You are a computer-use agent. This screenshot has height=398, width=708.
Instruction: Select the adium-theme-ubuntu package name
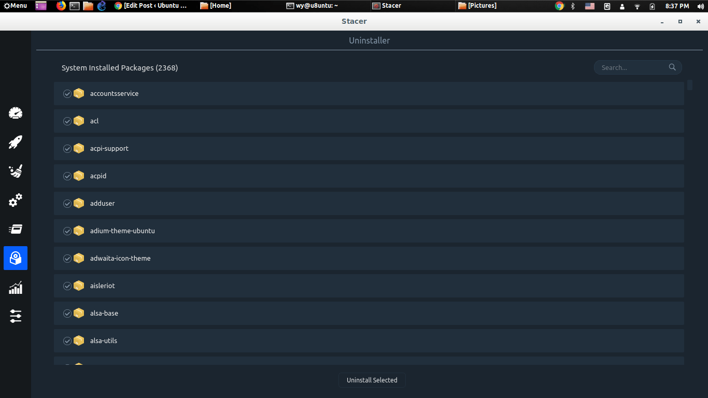[122, 231]
